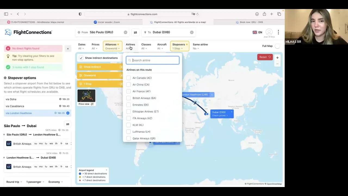Image resolution: width=348 pixels, height=196 pixels.
Task: Open the Round trip dropdown
Action: point(14,182)
